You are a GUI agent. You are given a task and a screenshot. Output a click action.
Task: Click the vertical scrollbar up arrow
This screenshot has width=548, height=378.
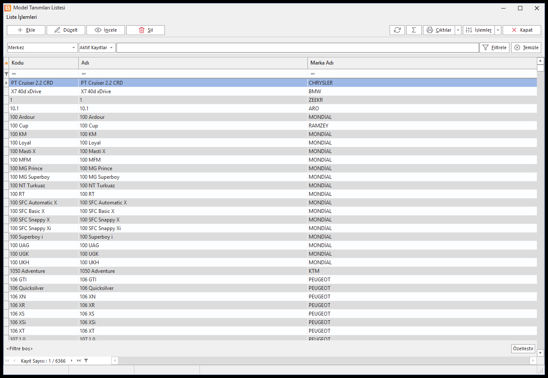540,61
